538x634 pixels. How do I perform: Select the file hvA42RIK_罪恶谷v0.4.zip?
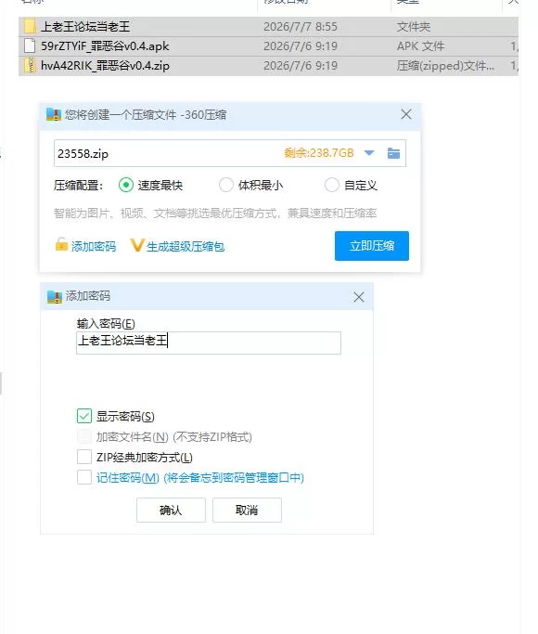pyautogui.click(x=268, y=66)
